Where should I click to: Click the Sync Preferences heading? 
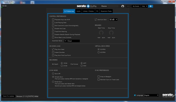102,70
